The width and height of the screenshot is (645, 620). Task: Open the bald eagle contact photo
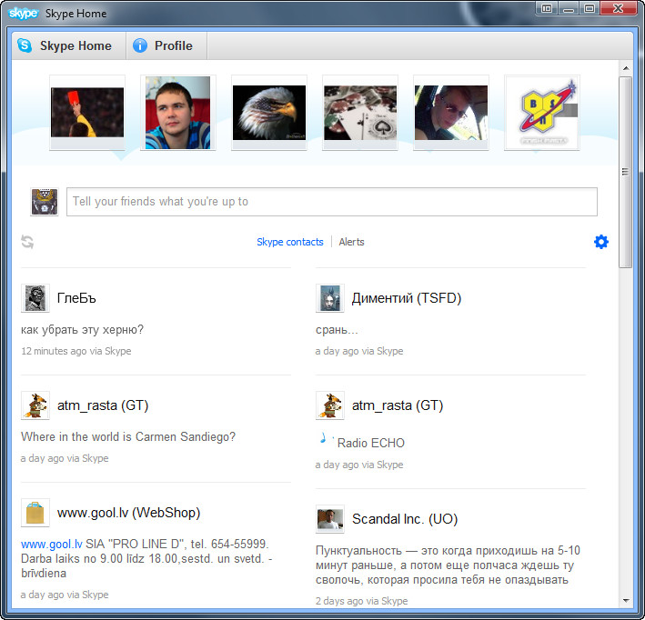coord(269,112)
